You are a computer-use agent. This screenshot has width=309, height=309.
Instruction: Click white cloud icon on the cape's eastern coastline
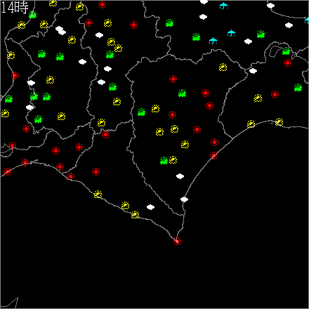[184, 199]
